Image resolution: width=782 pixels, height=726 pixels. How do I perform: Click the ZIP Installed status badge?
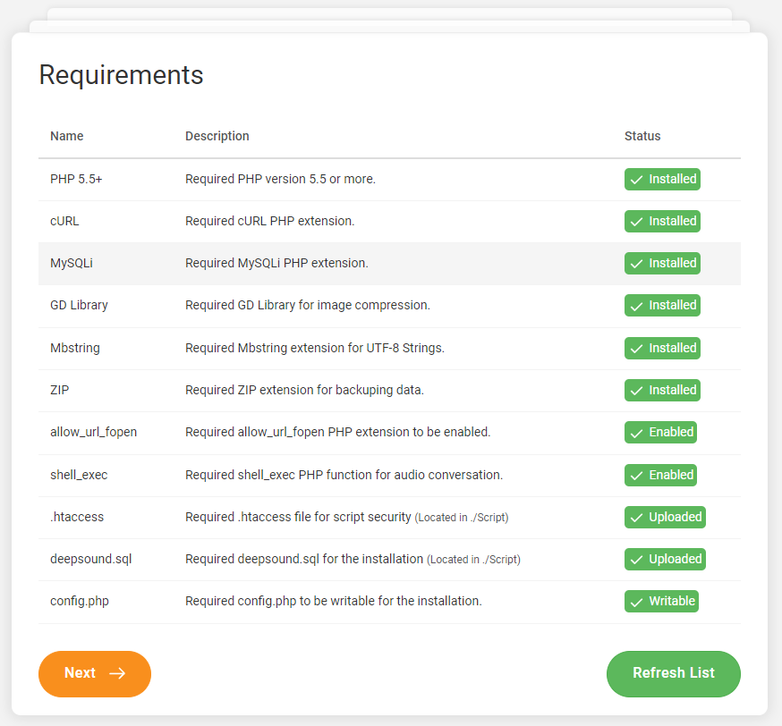[x=662, y=390]
